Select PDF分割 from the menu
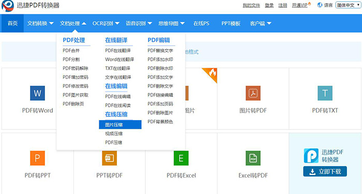 pos(71,59)
